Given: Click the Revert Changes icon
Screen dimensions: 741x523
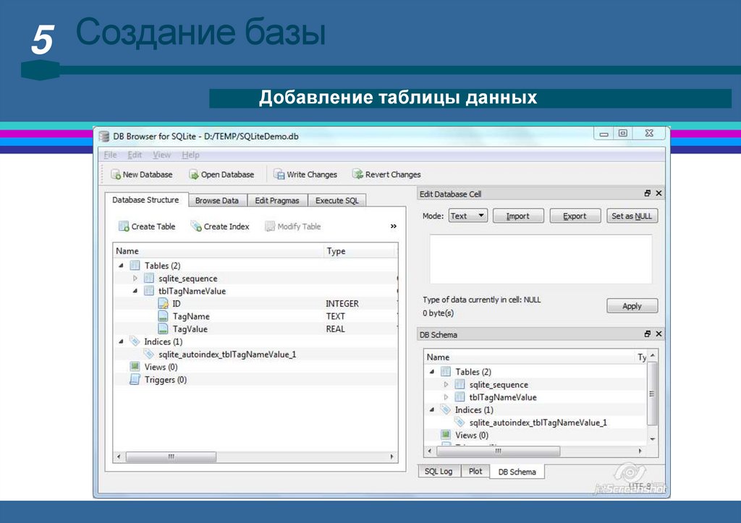Looking at the screenshot, I should coord(357,174).
